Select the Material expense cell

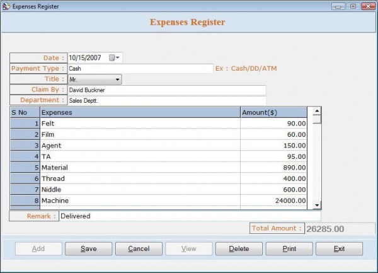140,167
